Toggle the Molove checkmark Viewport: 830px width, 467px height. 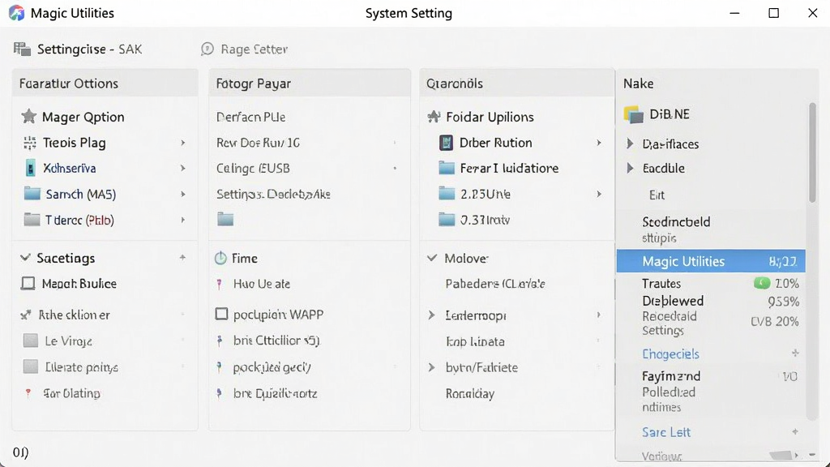[433, 258]
